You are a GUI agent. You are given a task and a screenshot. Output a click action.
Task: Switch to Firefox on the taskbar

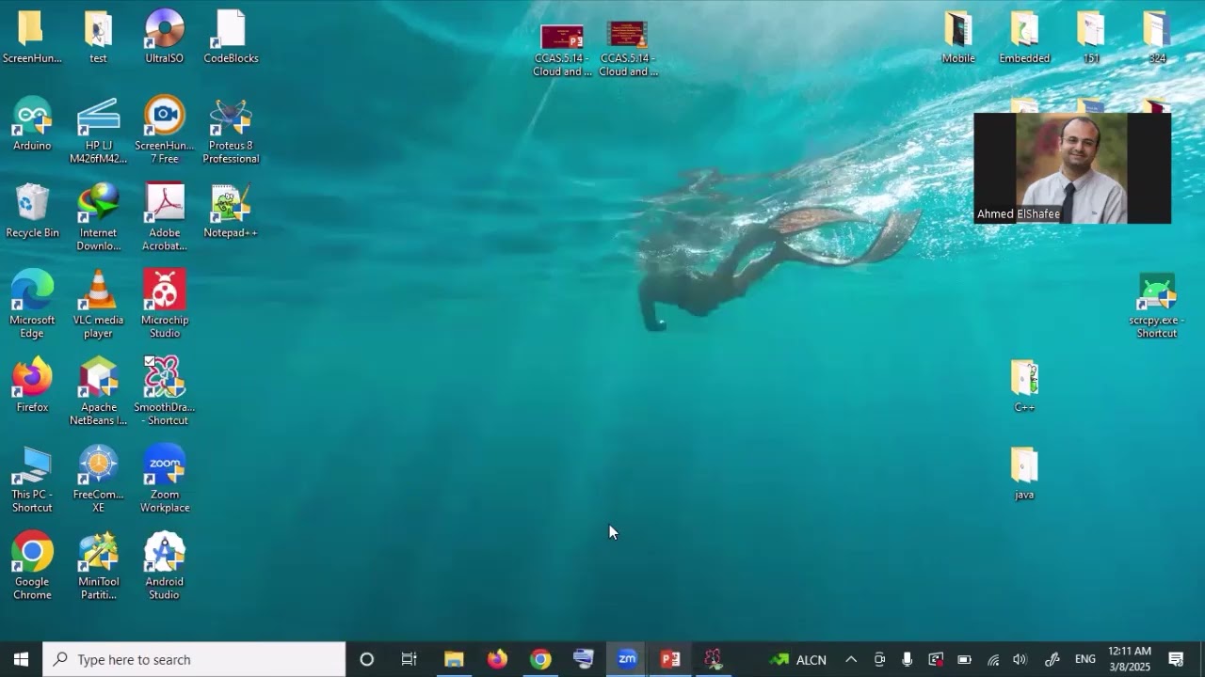click(497, 659)
